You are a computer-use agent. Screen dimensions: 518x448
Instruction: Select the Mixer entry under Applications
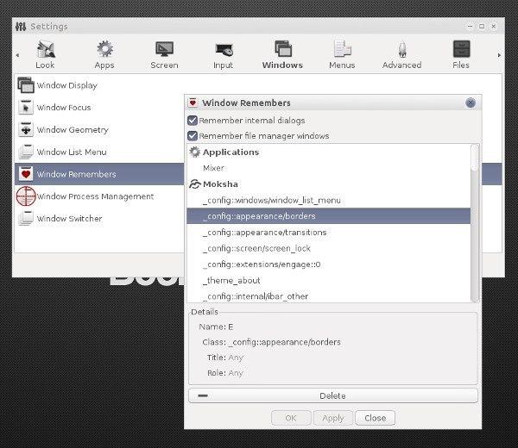click(x=329, y=168)
